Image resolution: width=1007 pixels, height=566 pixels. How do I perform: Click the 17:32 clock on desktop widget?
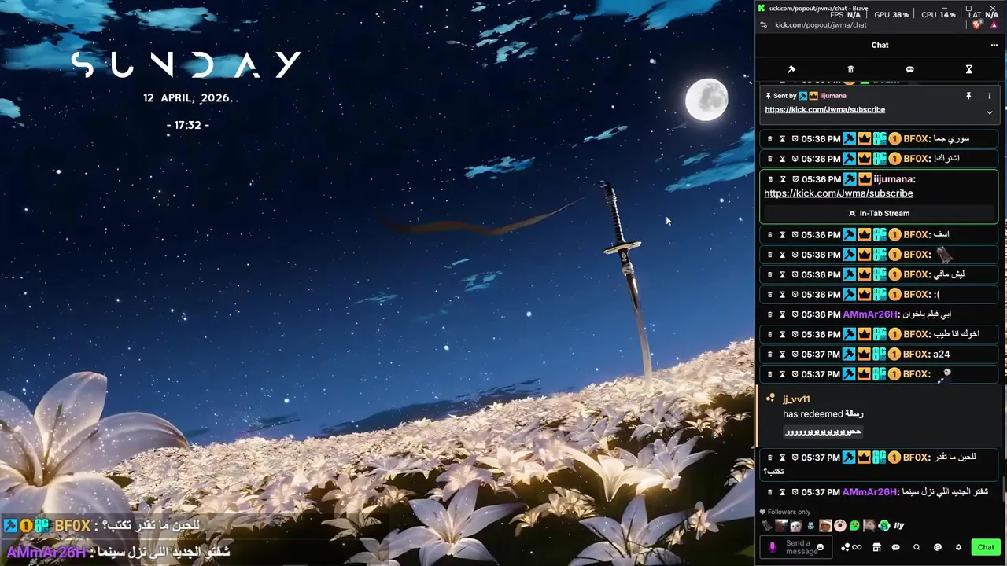(188, 125)
